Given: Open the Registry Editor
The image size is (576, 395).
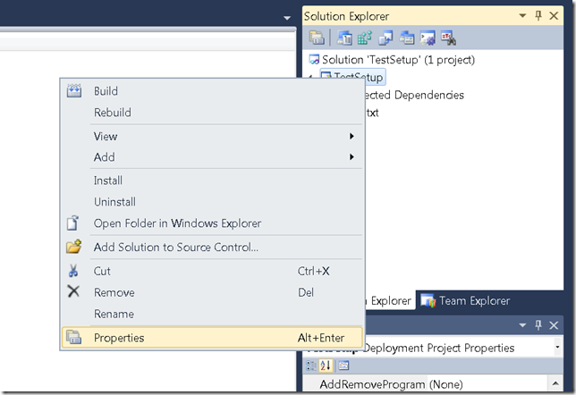Looking at the screenshot, I should [365, 38].
